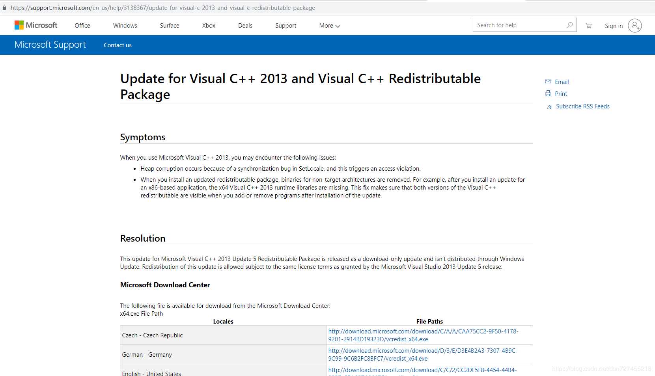
Task: Open the Deals menu item
Action: coord(245,26)
